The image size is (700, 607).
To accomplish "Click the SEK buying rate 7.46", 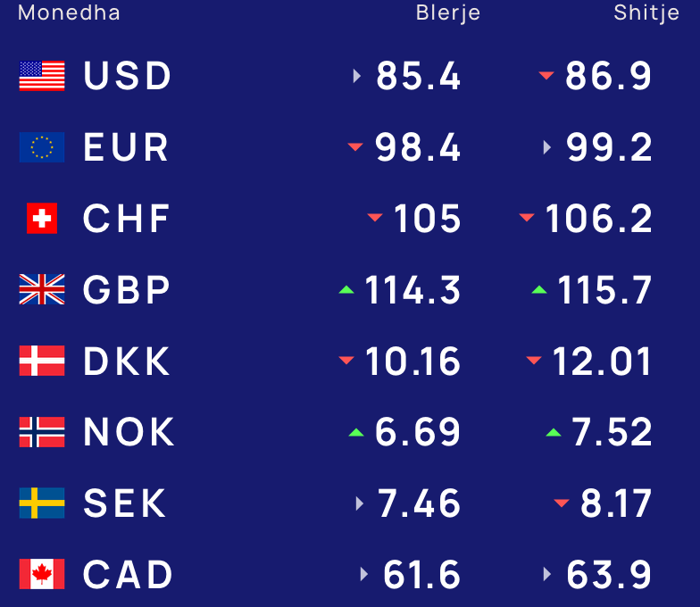I will pos(419,503).
